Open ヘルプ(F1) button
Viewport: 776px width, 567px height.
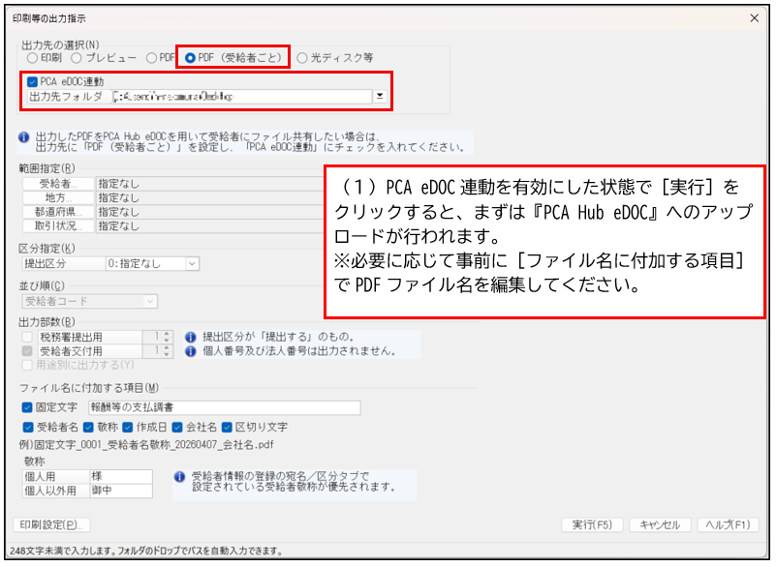point(728,525)
